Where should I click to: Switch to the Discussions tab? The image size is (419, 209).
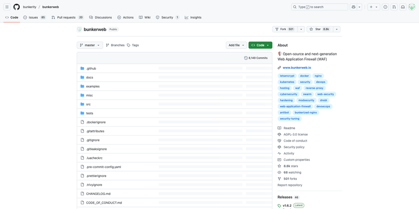click(101, 17)
